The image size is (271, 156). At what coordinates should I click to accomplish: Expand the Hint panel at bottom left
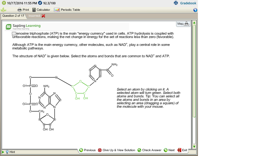click(3, 152)
